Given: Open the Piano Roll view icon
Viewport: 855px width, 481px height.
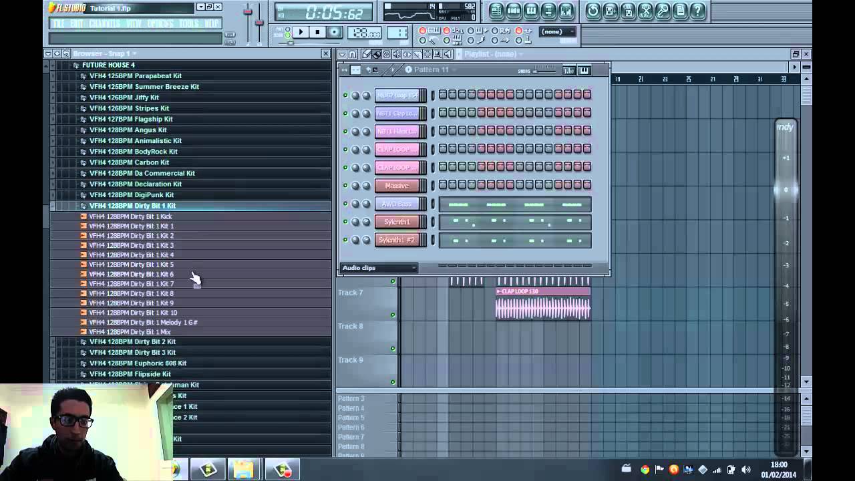Looking at the screenshot, I should click(531, 11).
